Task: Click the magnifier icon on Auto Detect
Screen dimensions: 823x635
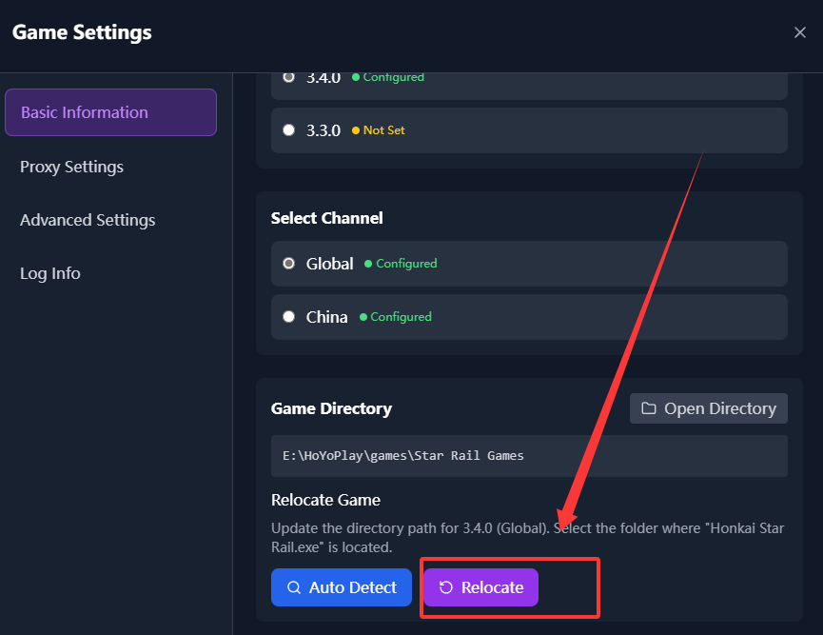Action: tap(294, 587)
